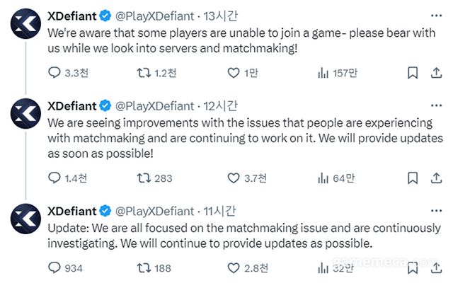Like the tweet with 1만 likes
The height and width of the screenshot is (283, 453).
234,72
